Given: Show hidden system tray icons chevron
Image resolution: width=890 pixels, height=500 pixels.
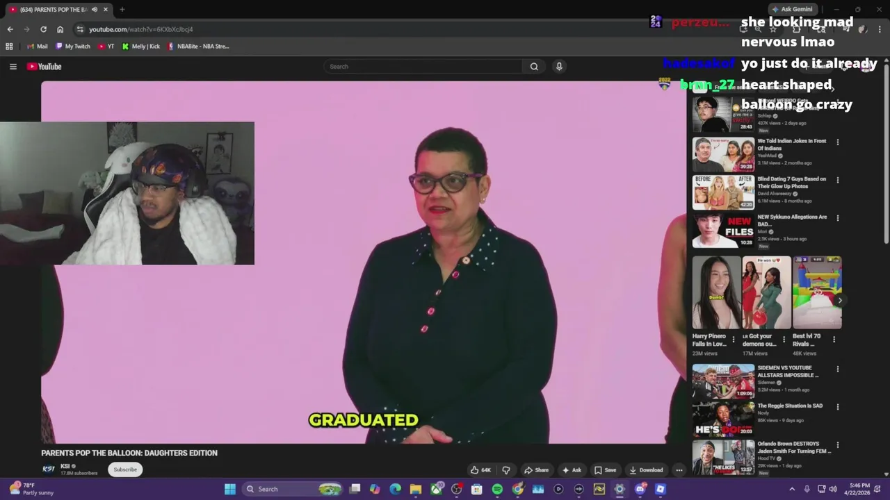Looking at the screenshot, I should click(x=792, y=489).
